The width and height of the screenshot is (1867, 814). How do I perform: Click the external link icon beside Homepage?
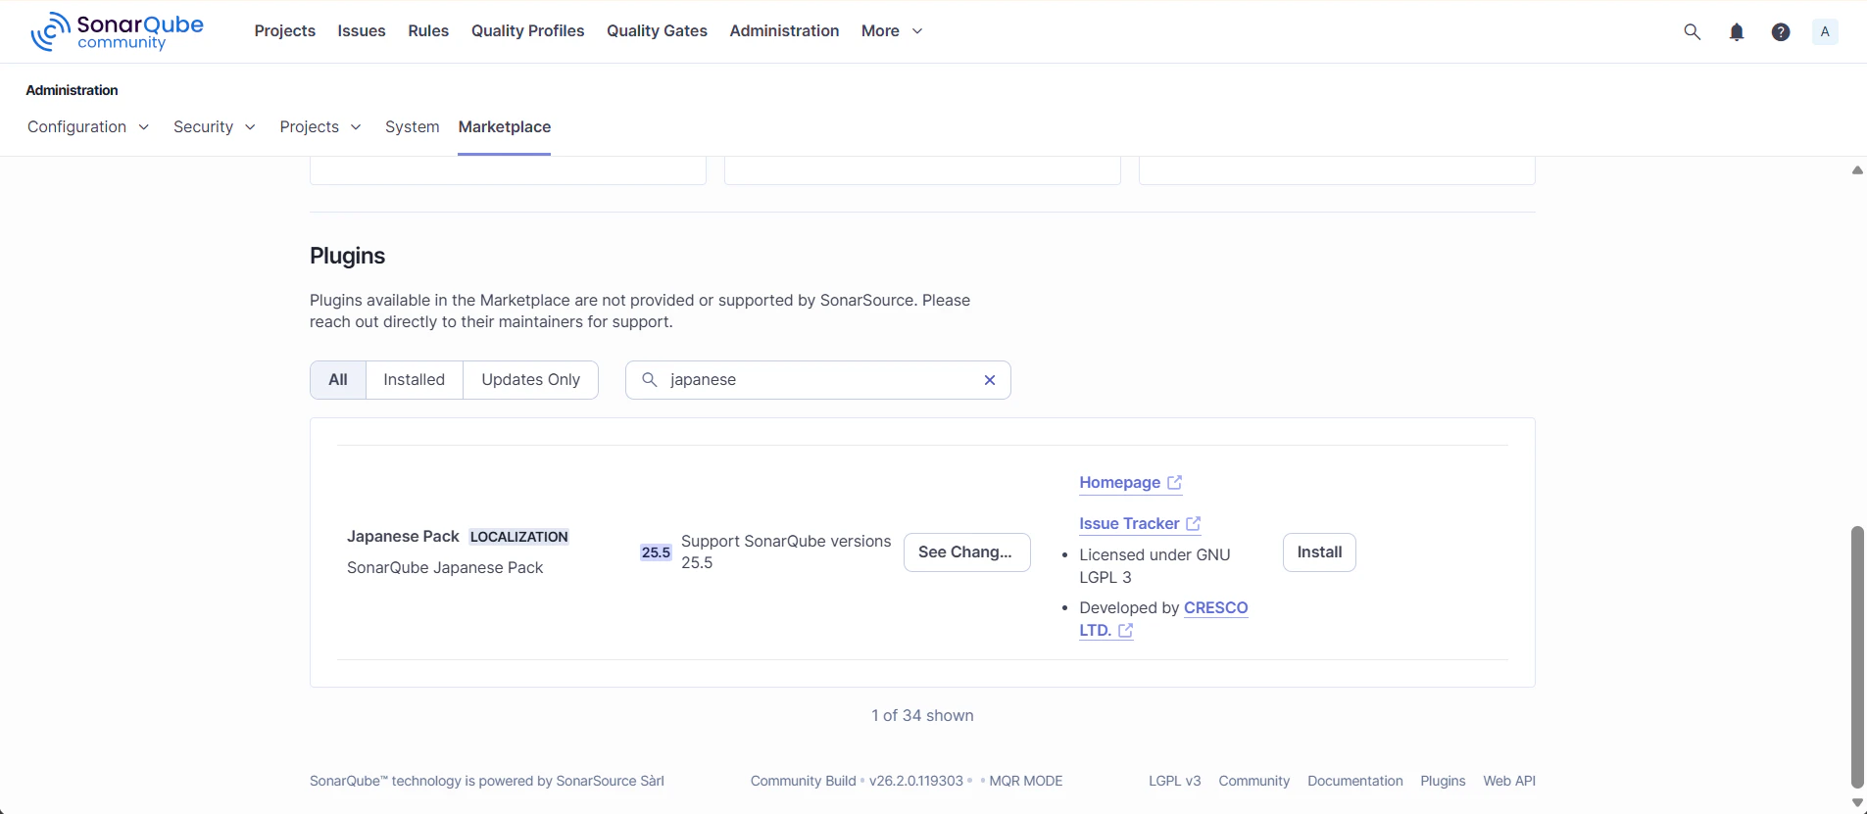1174,483
